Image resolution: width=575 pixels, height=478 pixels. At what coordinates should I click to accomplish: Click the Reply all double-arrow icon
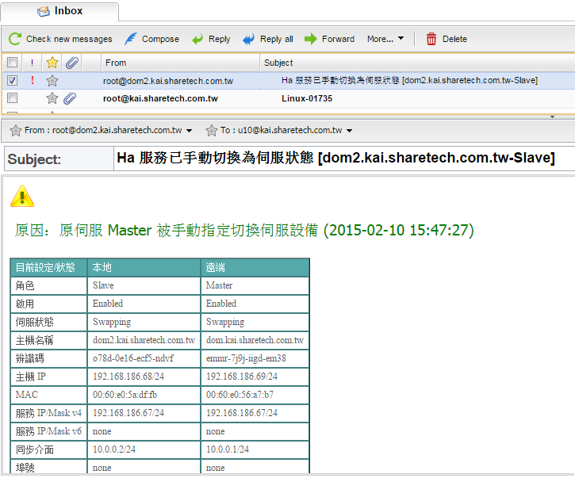click(249, 39)
